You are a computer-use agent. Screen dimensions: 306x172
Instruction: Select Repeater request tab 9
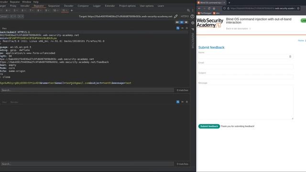46,11
